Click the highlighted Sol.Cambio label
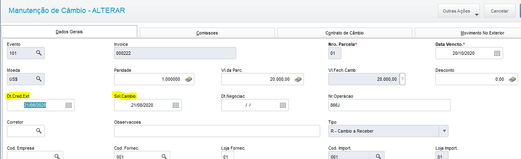 tap(125, 96)
